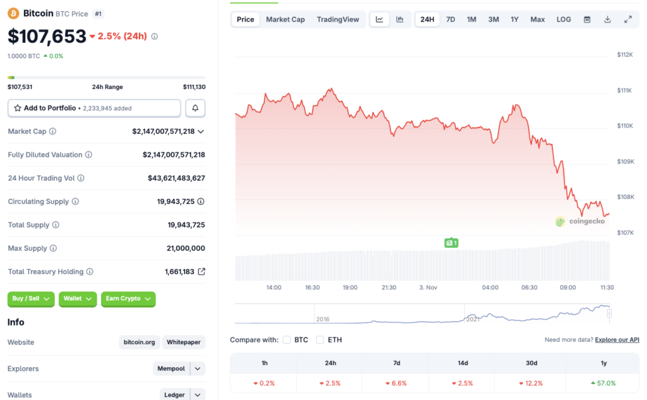Screen dimensions: 647x400
Task: Select the line chart view icon
Action: tap(379, 19)
